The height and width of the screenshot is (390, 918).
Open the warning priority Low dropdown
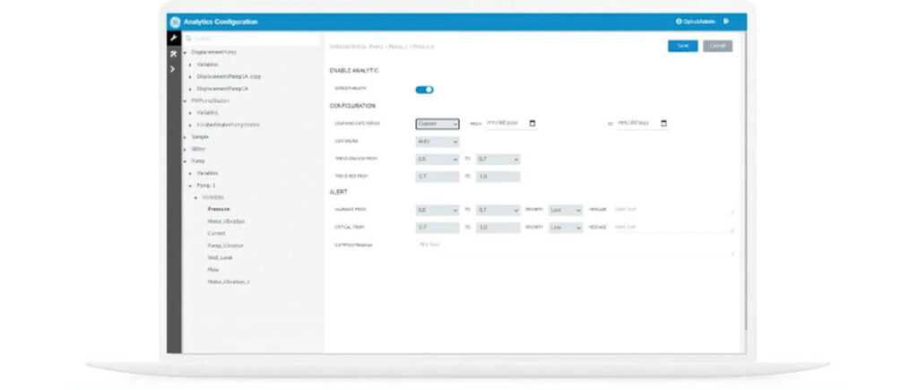[565, 210]
